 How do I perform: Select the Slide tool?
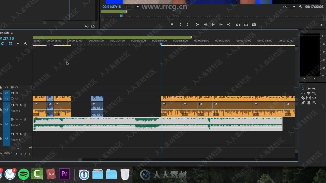(x=314, y=98)
